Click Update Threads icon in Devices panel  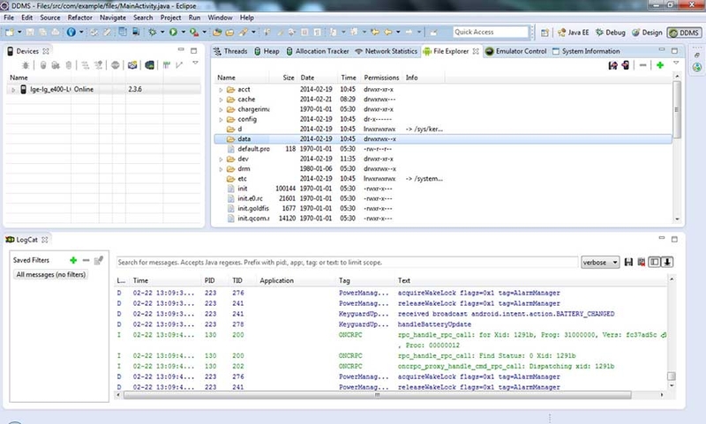point(85,65)
